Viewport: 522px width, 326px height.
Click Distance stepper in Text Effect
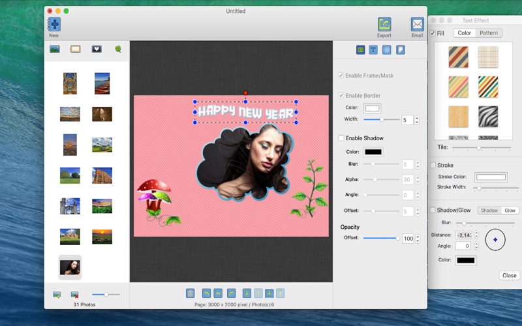pyautogui.click(x=476, y=235)
